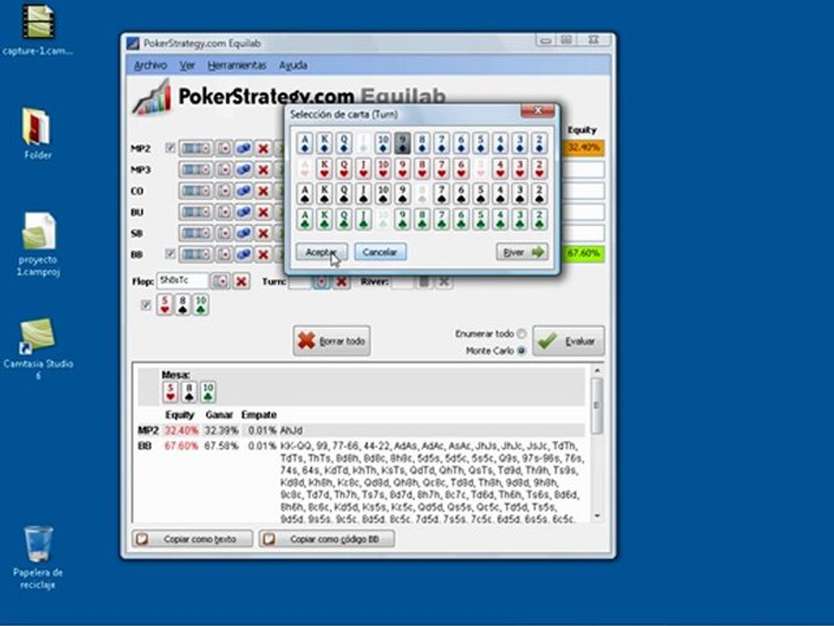Select the Ace of spades card
Viewport: 834px width, 626px height.
point(305,194)
